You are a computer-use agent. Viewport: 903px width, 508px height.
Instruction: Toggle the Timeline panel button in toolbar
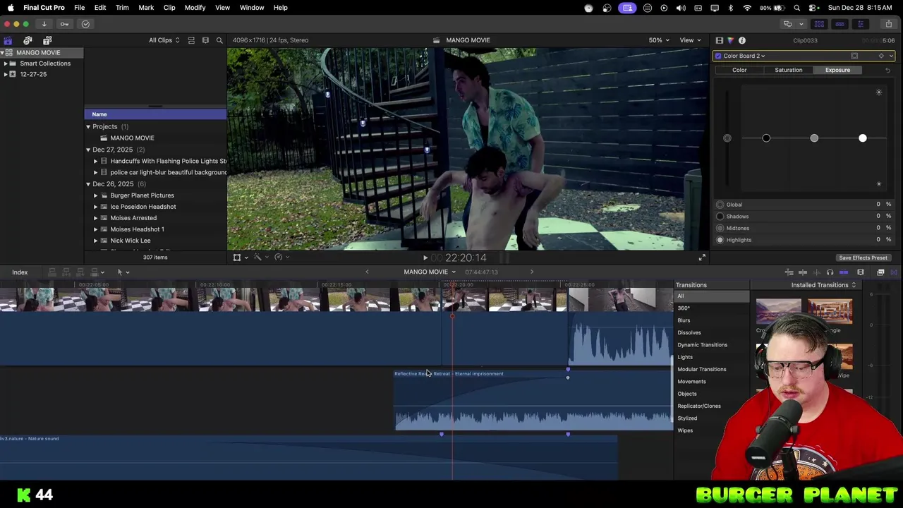pos(840,24)
